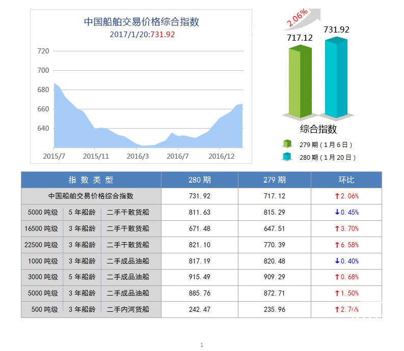Click the 717.12 value above green bar
404x351 pixels.
pos(300,38)
